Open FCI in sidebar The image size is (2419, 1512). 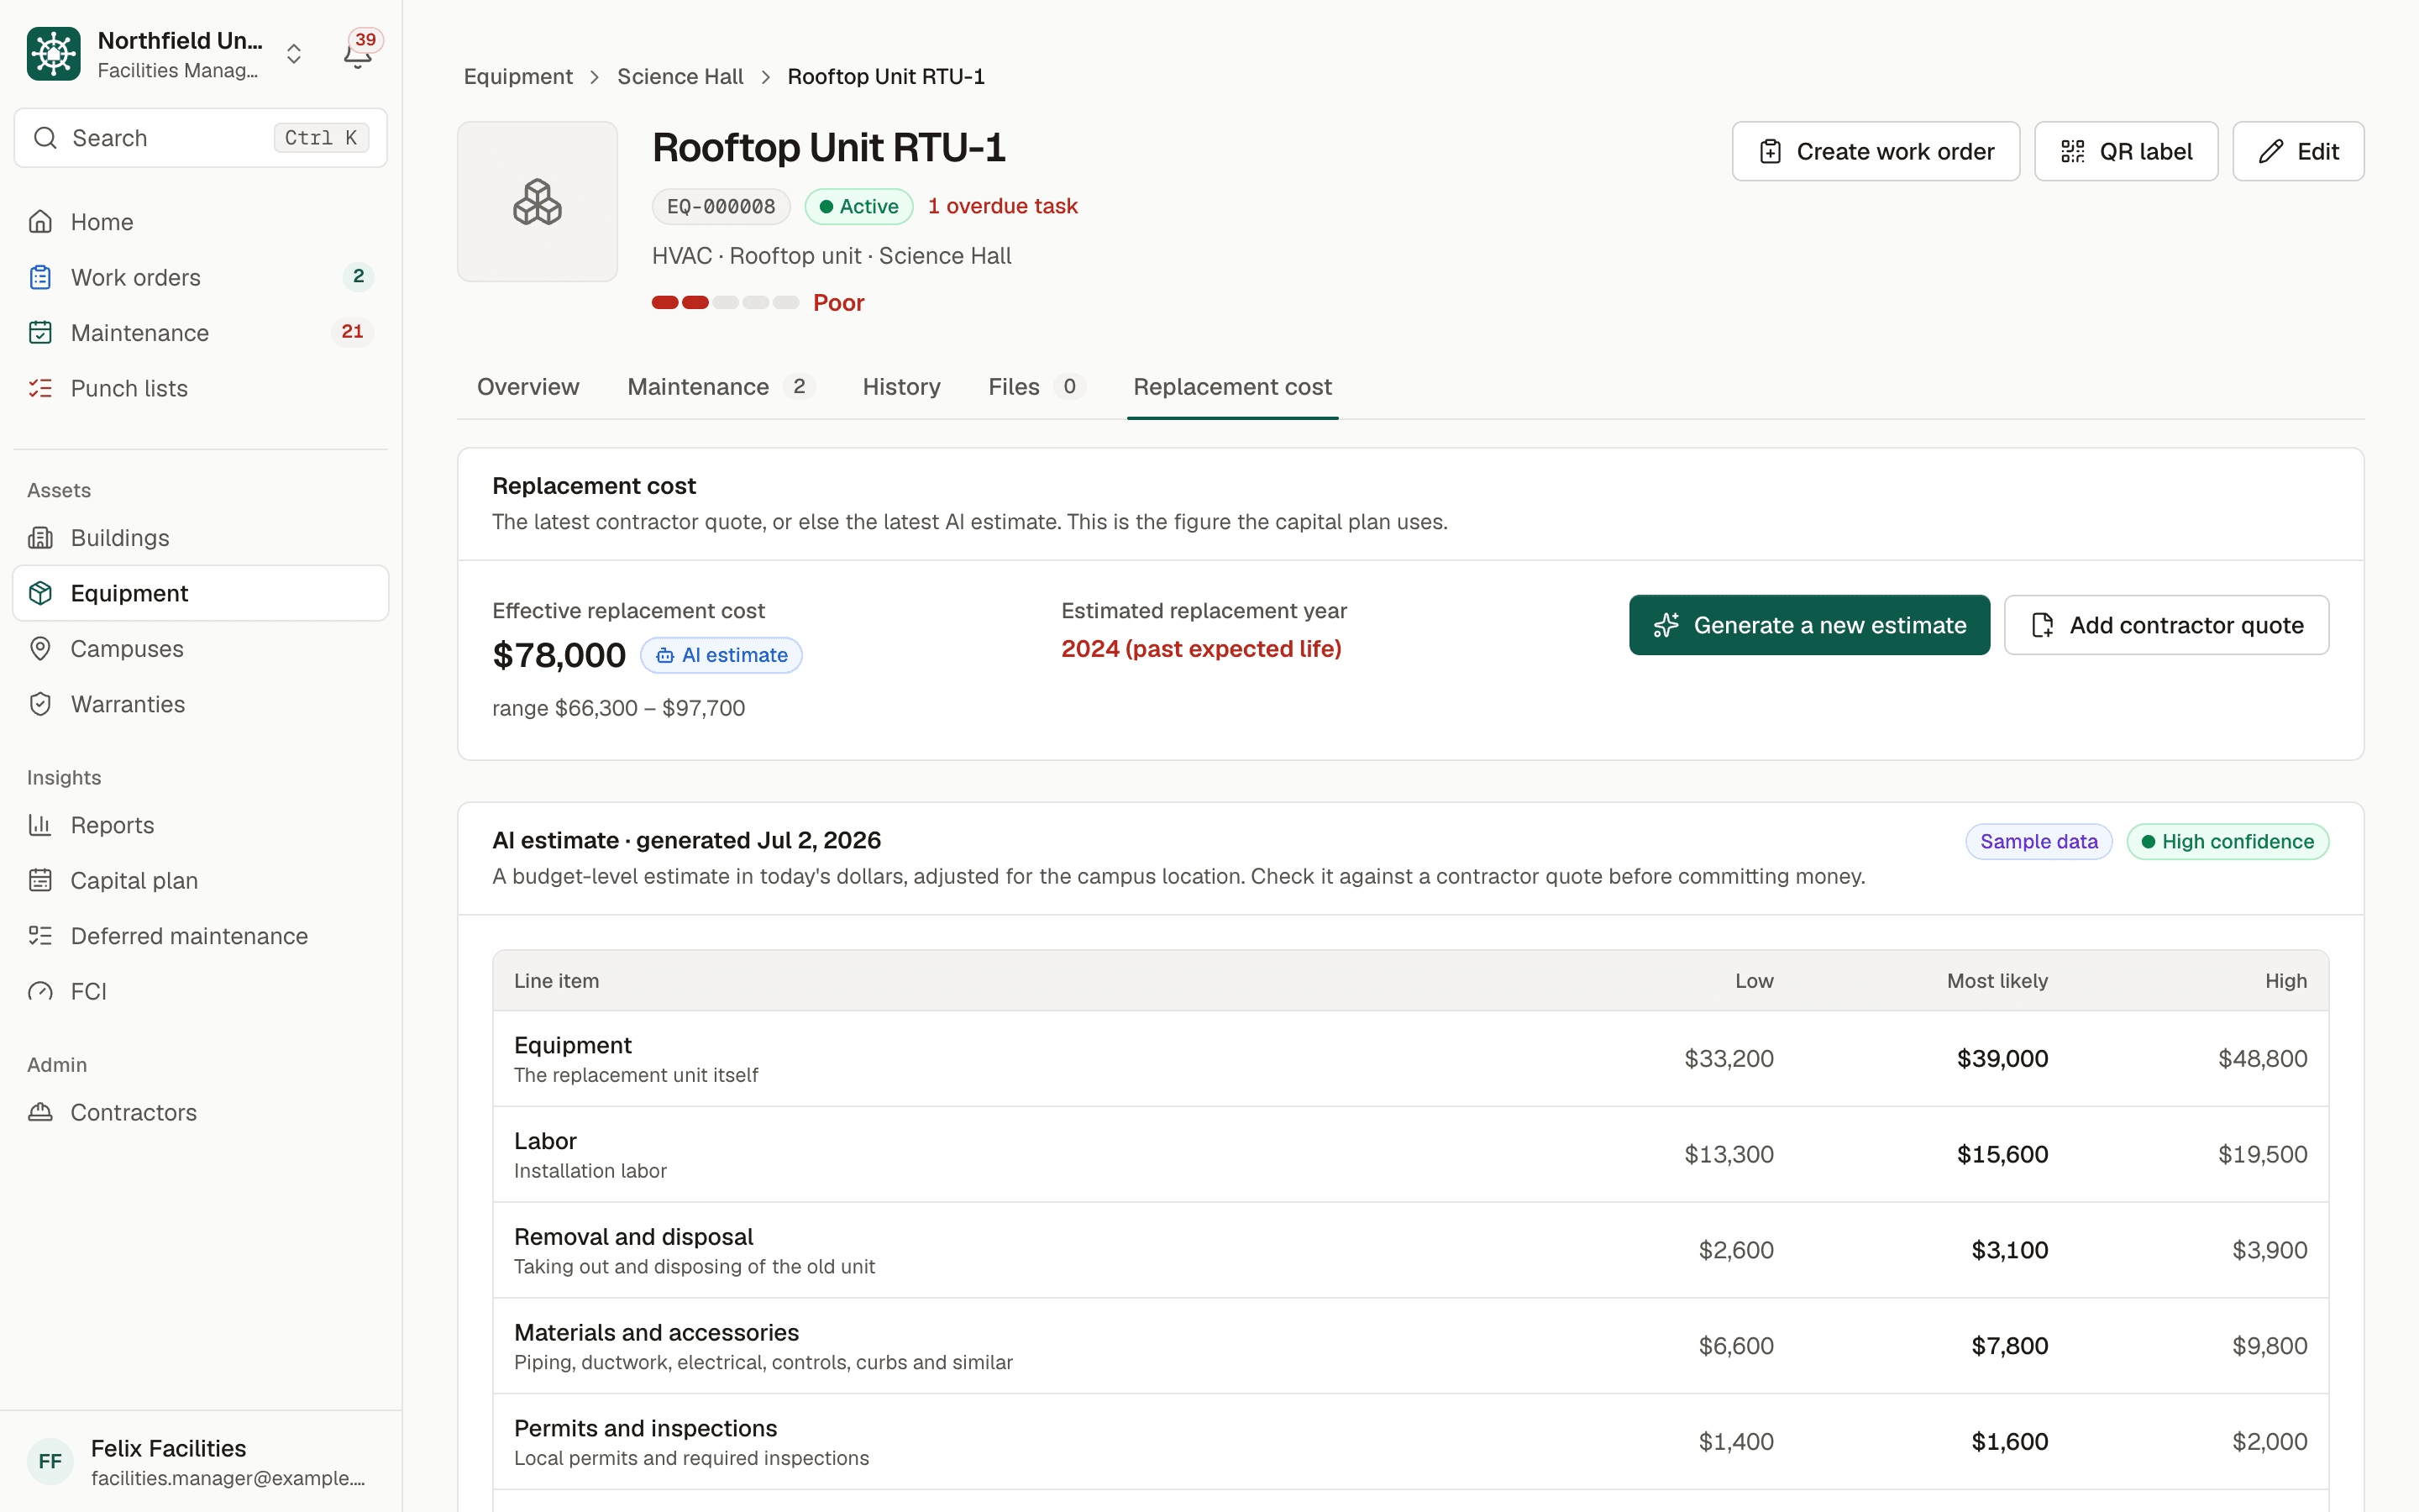coord(201,992)
